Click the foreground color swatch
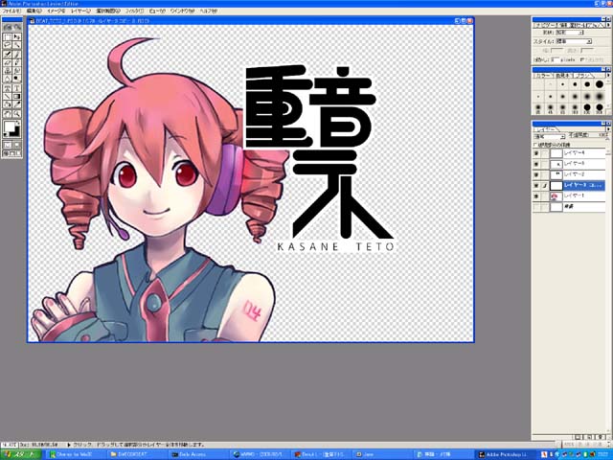The image size is (613, 460). 11,126
